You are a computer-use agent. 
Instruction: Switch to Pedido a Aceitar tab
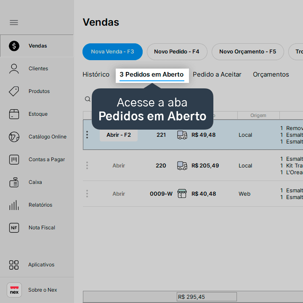point(217,74)
